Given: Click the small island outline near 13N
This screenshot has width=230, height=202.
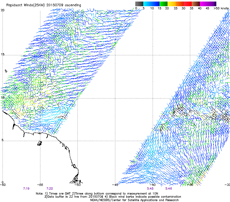Looking at the screenshot, I should (6, 71).
